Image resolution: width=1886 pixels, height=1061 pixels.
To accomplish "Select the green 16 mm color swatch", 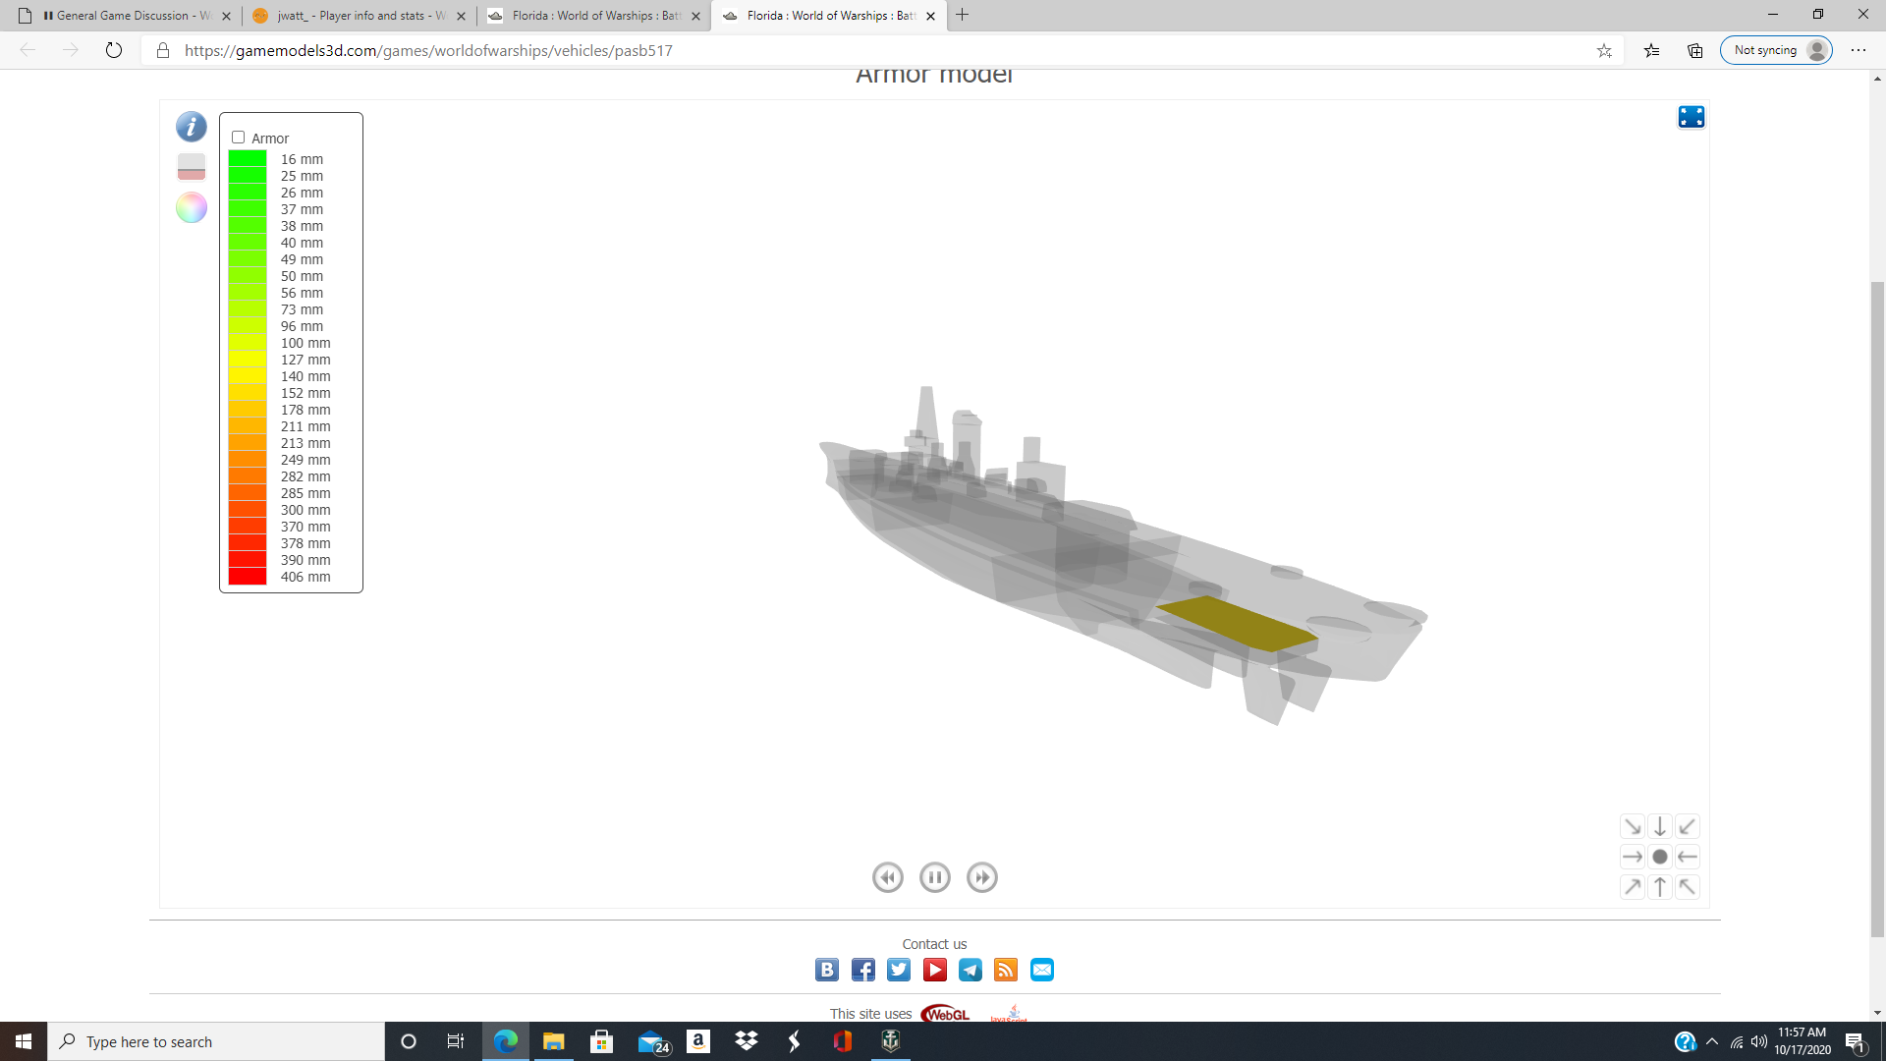I will pyautogui.click(x=248, y=159).
